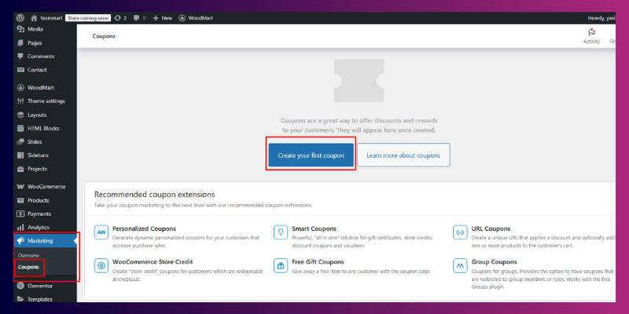Click the WoodMart sidebar icon

[x=21, y=88]
